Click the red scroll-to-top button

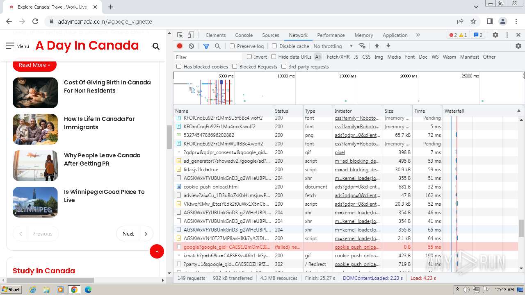point(157,251)
